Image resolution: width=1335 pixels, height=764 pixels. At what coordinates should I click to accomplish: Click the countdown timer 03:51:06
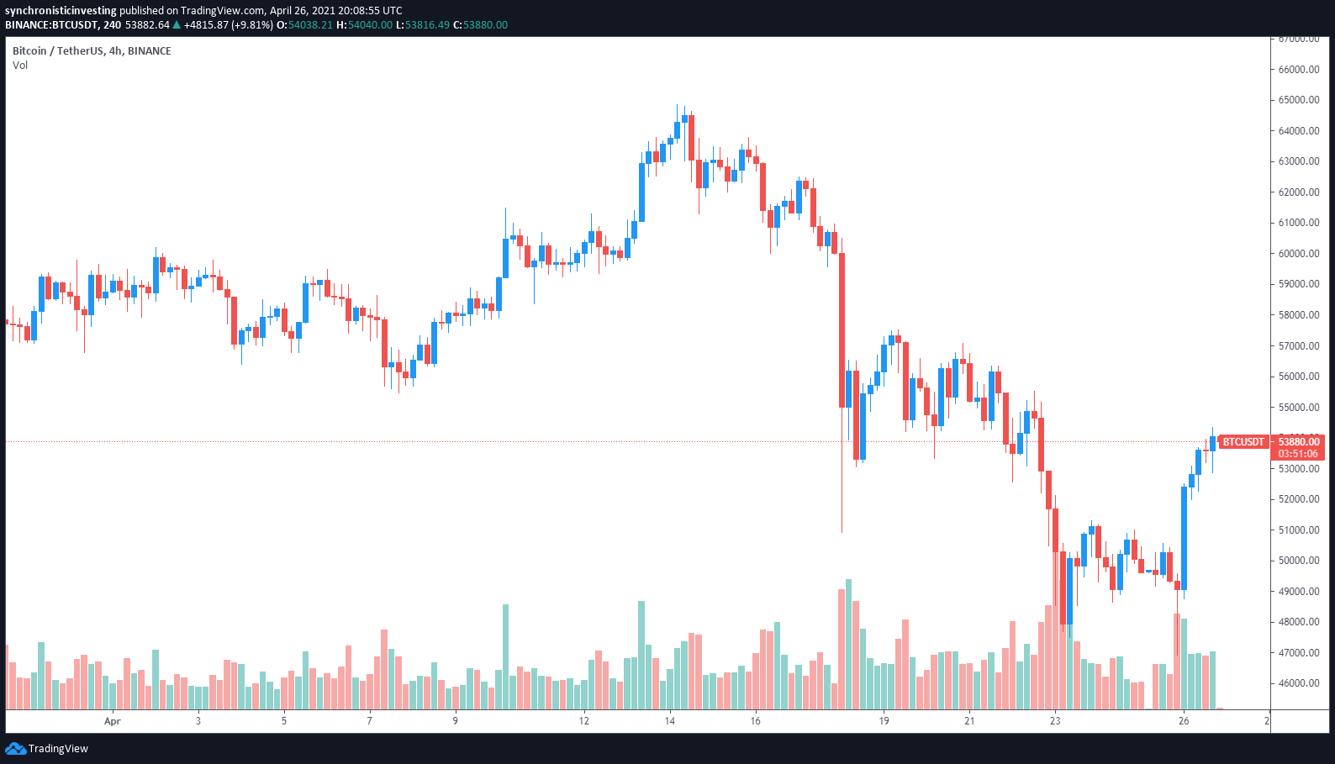point(1298,454)
